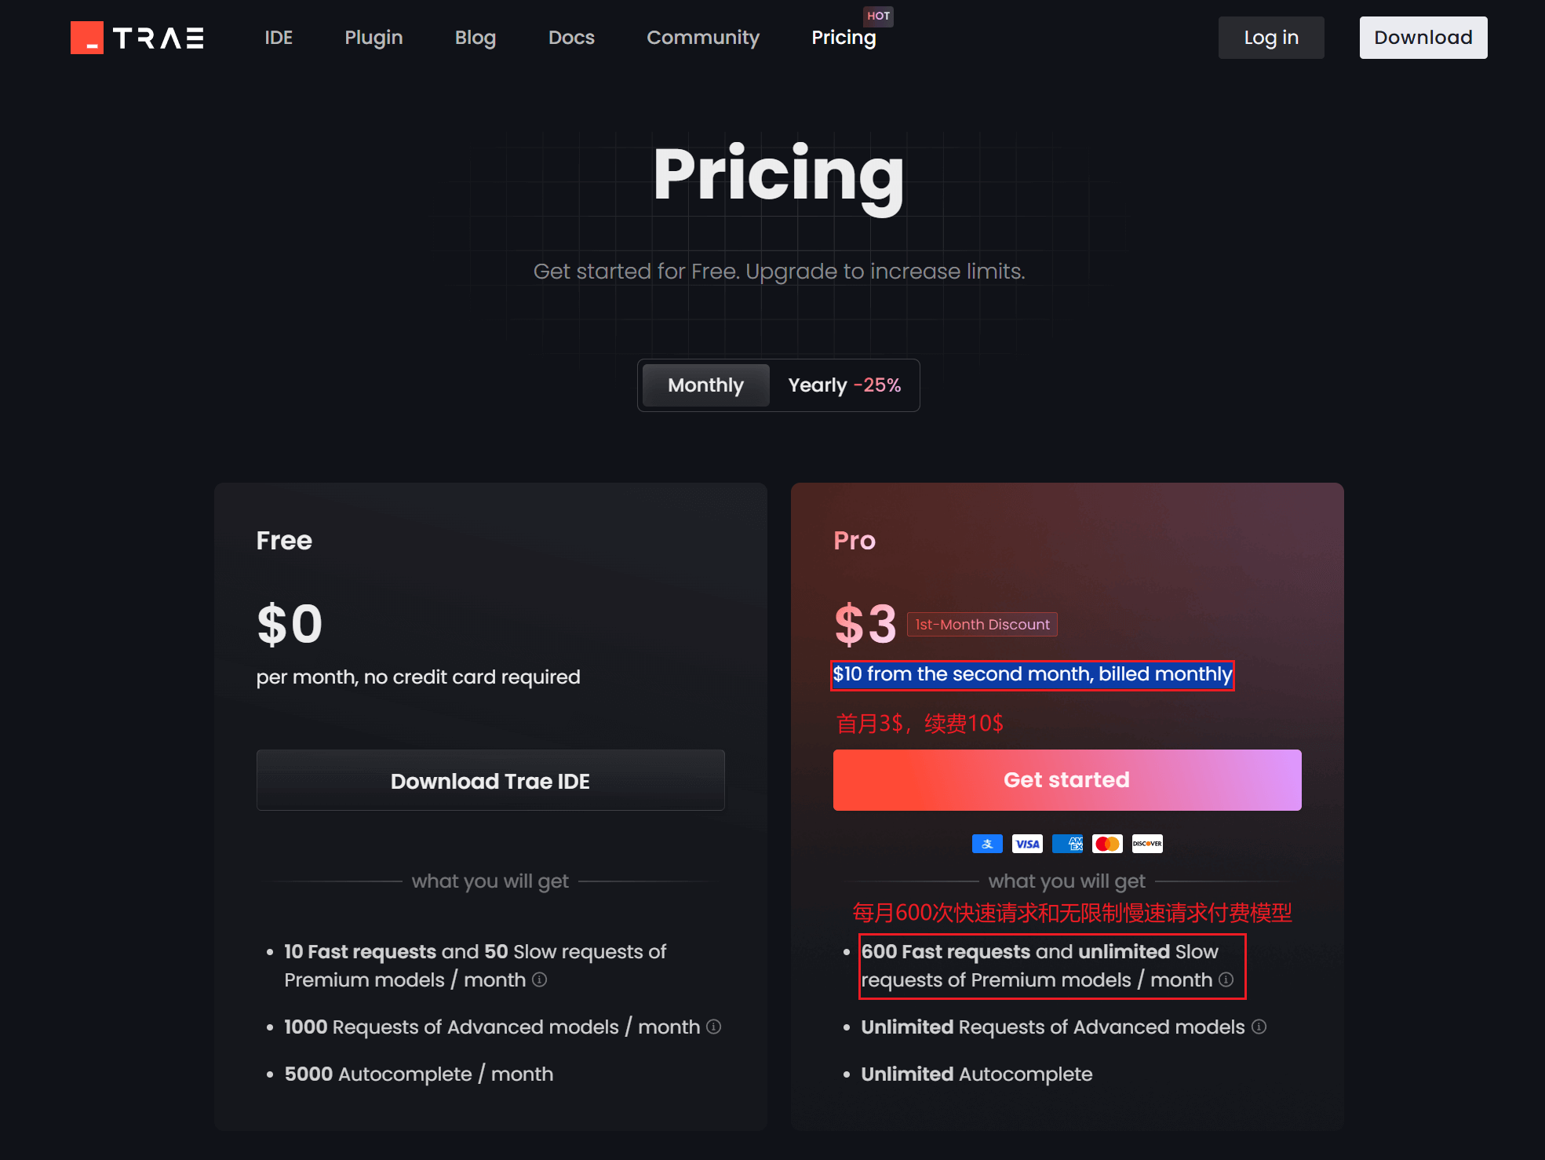
Task: Click the Alipay payment icon
Action: point(987,844)
